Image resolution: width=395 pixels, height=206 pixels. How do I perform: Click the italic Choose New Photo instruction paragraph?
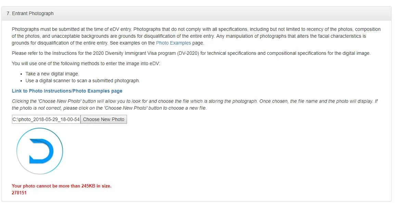pyautogui.click(x=195, y=105)
